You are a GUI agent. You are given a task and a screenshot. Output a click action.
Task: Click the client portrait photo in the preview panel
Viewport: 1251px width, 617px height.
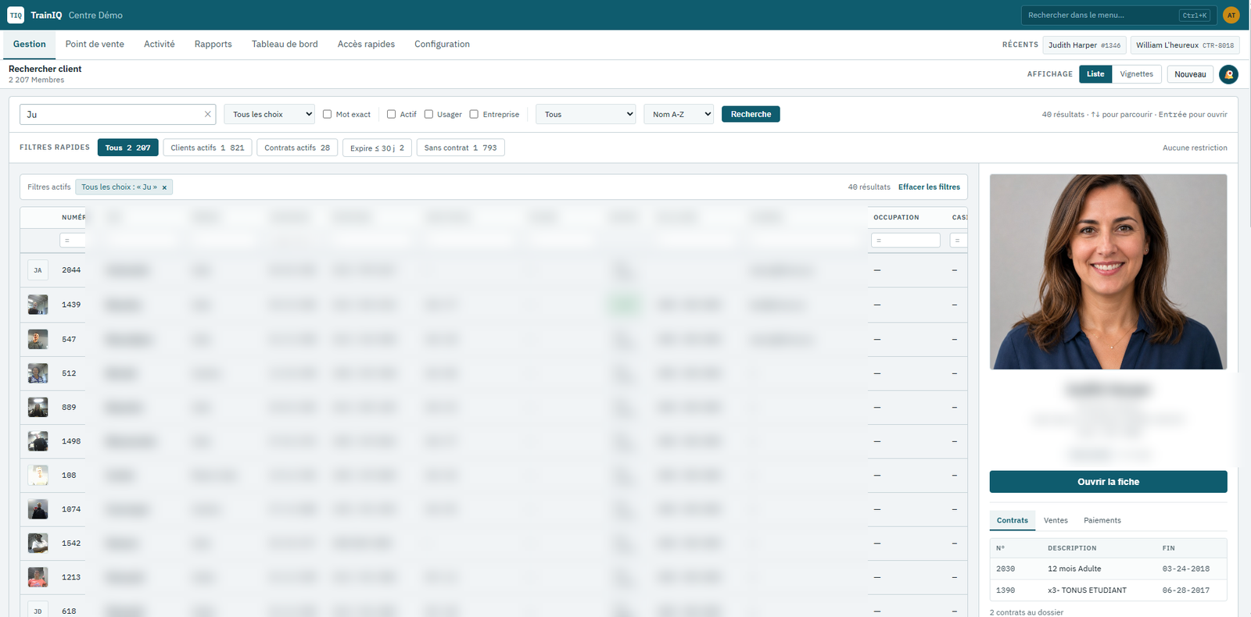[x=1108, y=272]
